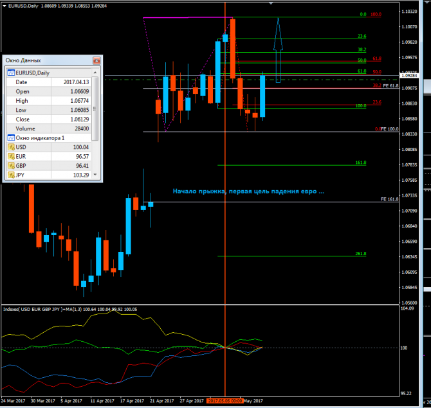
Task: Select the Close value 1.06129
Action: [x=79, y=120]
